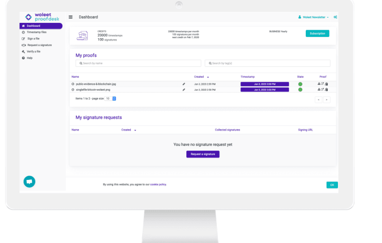Viewport: 382px width, 243px height.
Task: Focus the Search by name field
Action: click(x=138, y=63)
